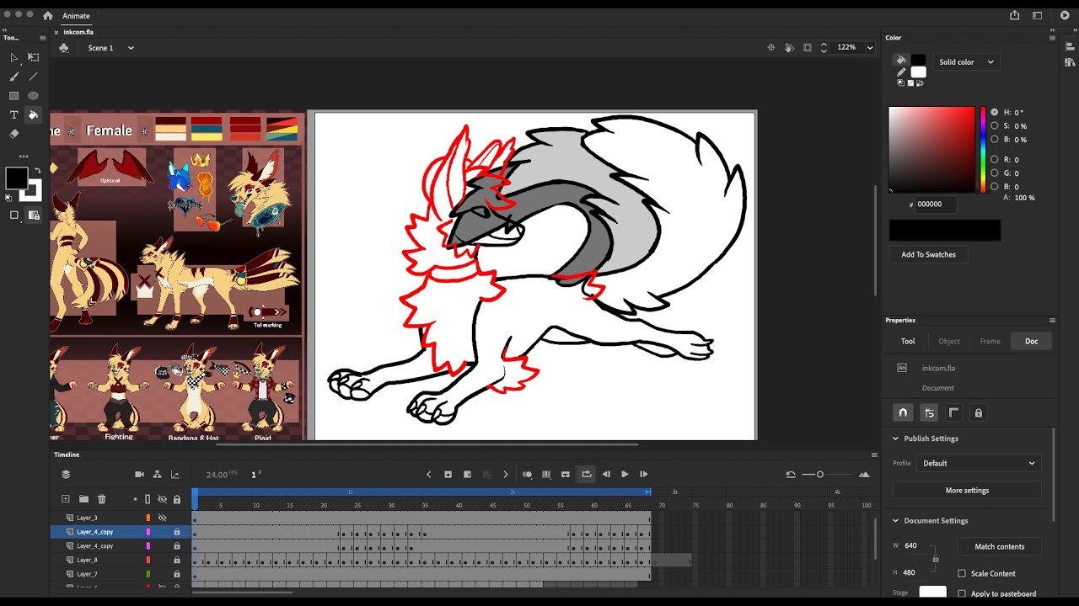Create a new layer

point(66,499)
